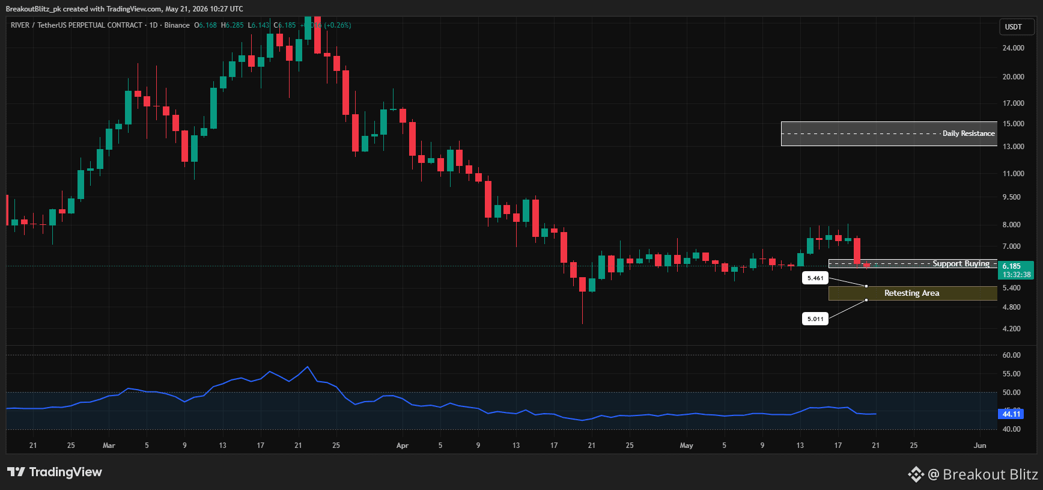Select the RIVER / TetherUS PERPETUAL CONTRACT symbol title
This screenshot has height=490, width=1043.
coord(77,25)
